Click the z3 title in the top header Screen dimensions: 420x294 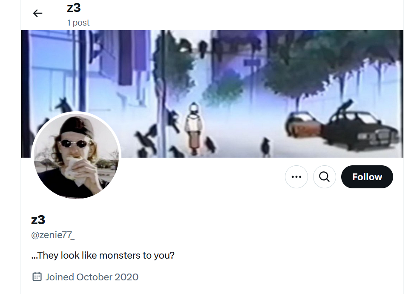(74, 8)
